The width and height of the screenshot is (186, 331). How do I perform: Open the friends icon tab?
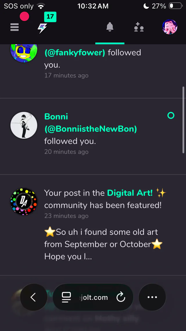[139, 27]
